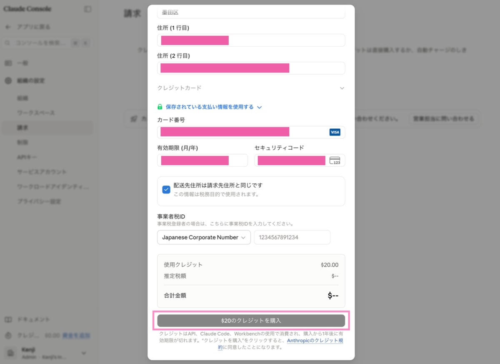
Task: Click the 事業者税ID heading text
Action: point(171,216)
